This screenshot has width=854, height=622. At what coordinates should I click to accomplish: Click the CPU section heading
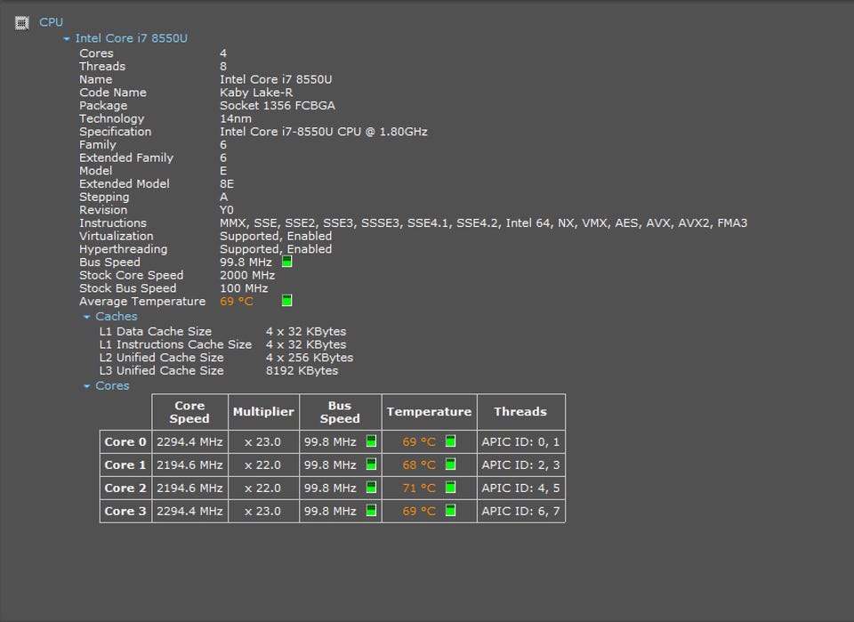click(x=51, y=22)
